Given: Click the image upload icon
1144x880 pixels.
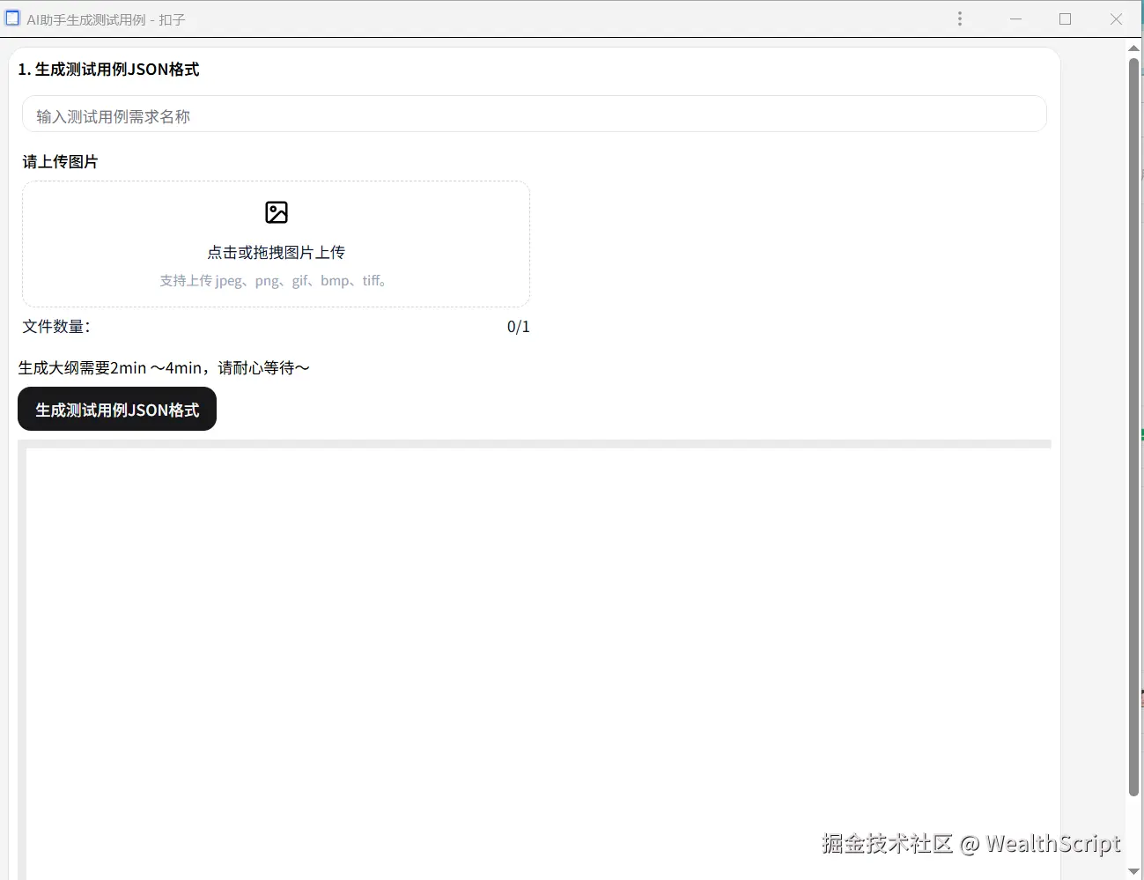Looking at the screenshot, I should [x=277, y=212].
